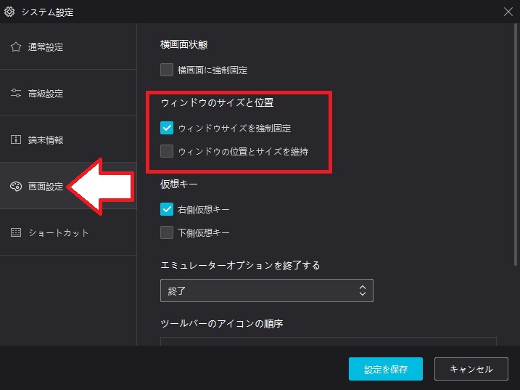Viewport: 520px width, 390px height.
Task: Click the palette icon for 画面設定
Action: tap(15, 187)
